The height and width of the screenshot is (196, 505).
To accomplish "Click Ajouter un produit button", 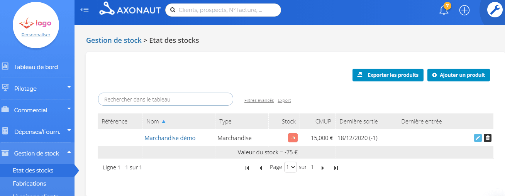I will [459, 75].
